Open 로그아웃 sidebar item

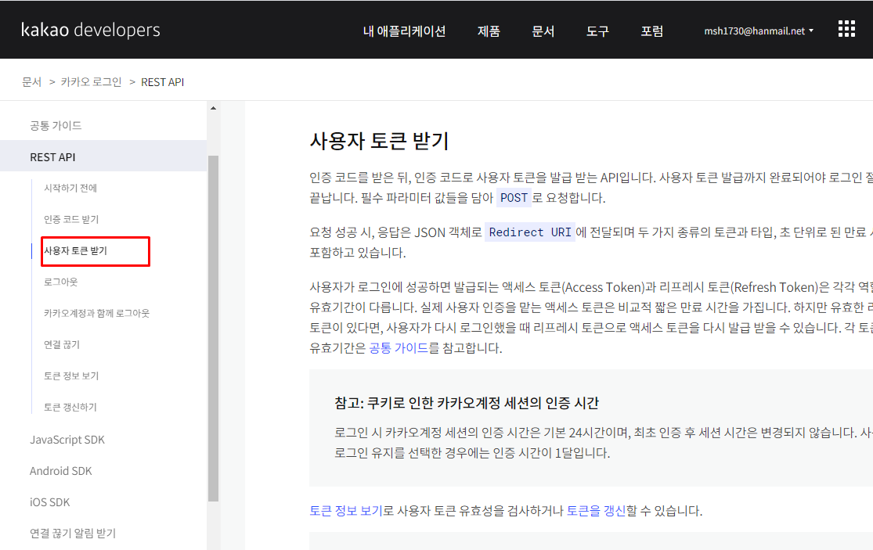point(61,282)
